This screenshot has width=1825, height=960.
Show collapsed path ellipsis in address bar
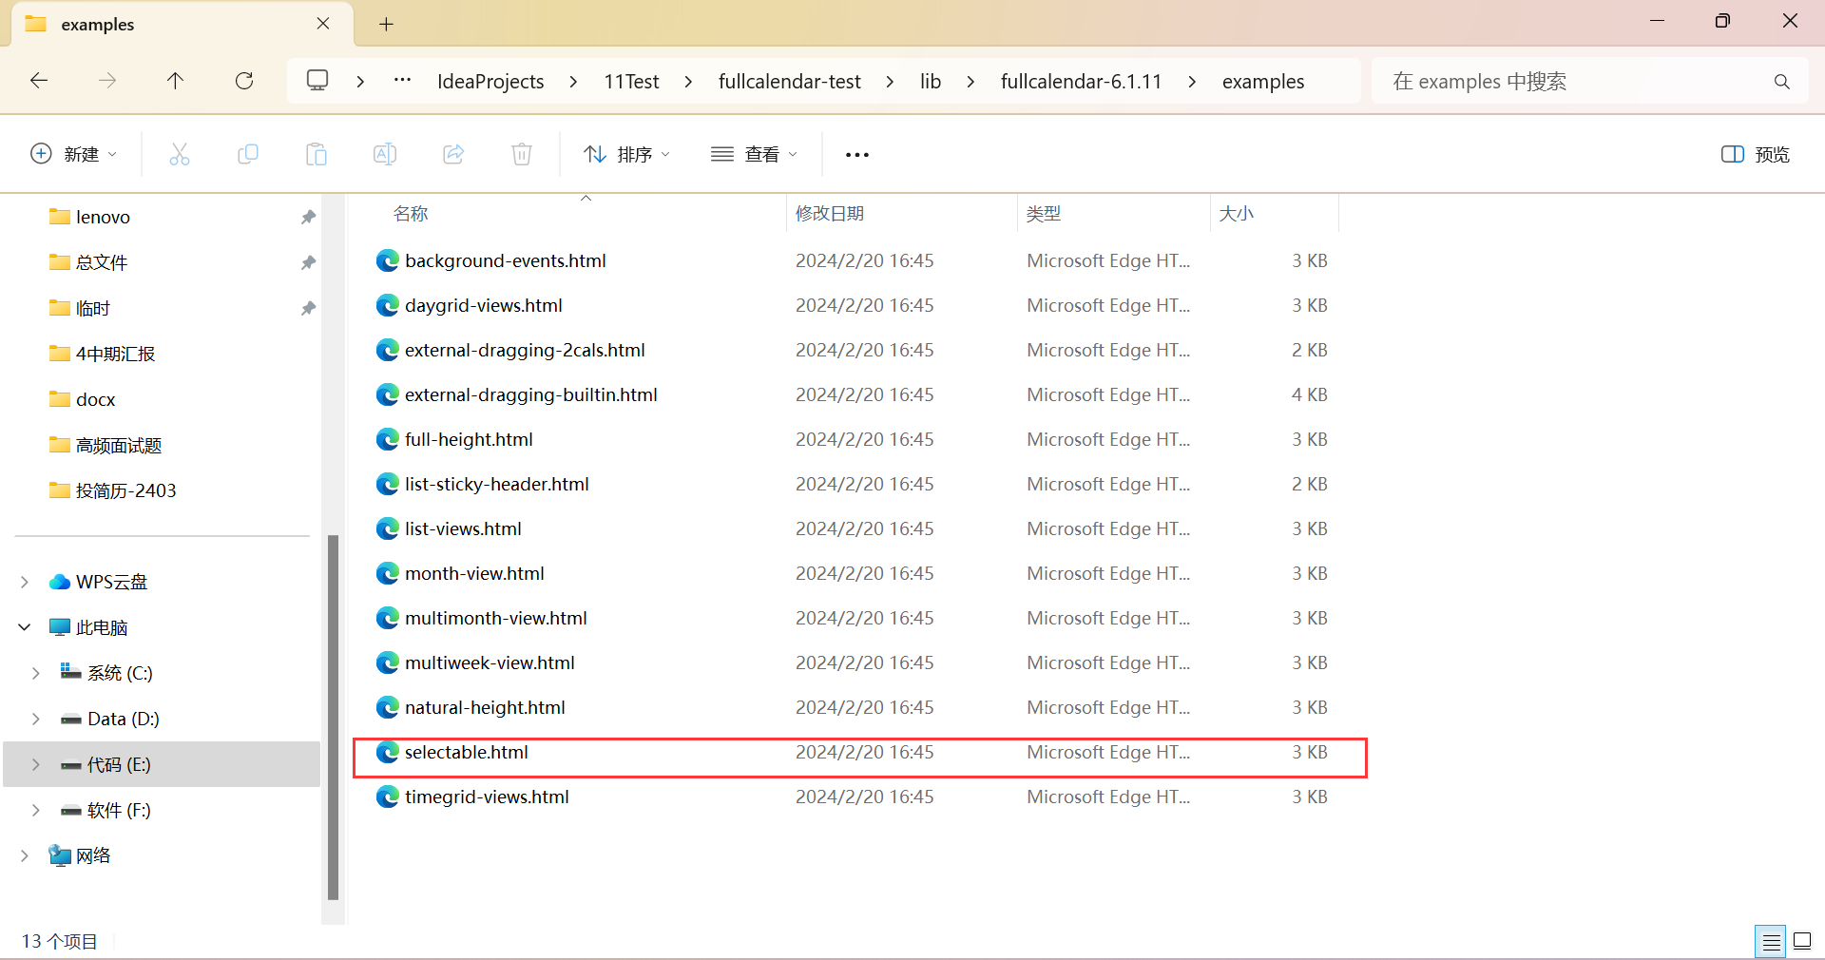pos(403,81)
